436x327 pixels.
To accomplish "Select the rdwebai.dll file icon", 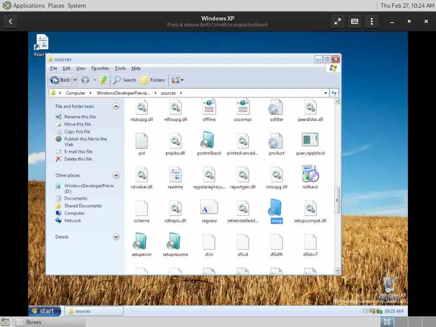I will pos(141,175).
